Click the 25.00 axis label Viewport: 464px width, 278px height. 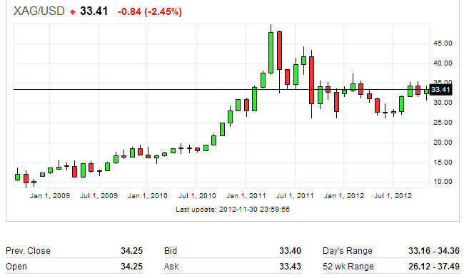click(x=443, y=123)
